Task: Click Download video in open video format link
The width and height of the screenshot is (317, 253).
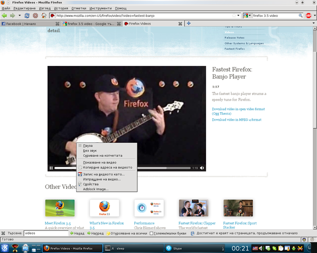Action: pos(238,111)
